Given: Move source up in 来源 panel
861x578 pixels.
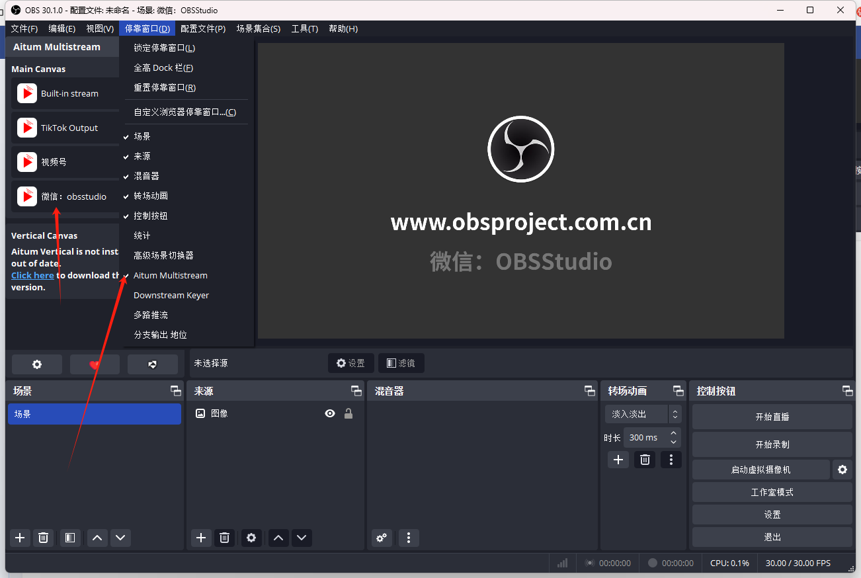Looking at the screenshot, I should (278, 538).
